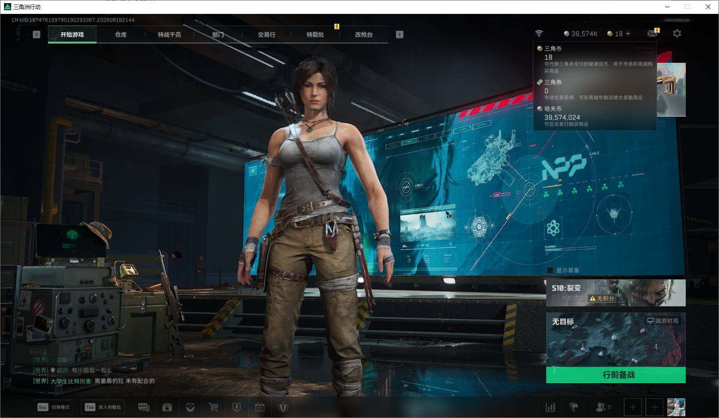This screenshot has height=418, width=719.
Task: Click the E key navigation icon
Action: click(x=399, y=35)
